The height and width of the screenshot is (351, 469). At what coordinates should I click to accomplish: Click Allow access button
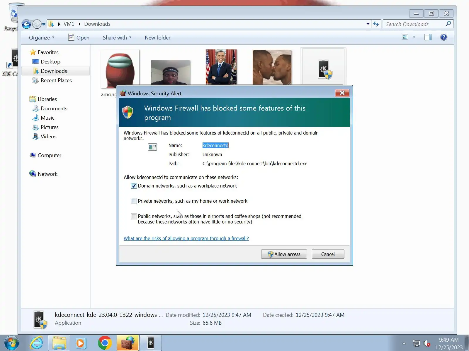pyautogui.click(x=284, y=254)
